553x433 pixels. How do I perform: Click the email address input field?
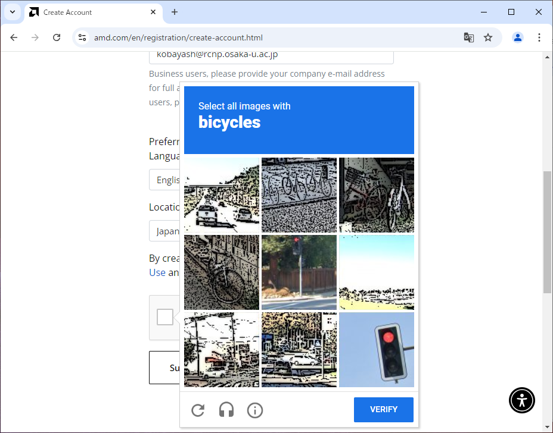(x=271, y=55)
